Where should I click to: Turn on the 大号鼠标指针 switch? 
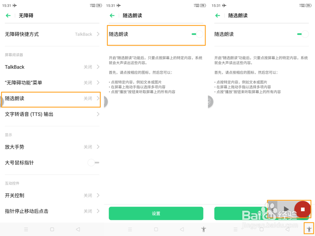[94, 163]
